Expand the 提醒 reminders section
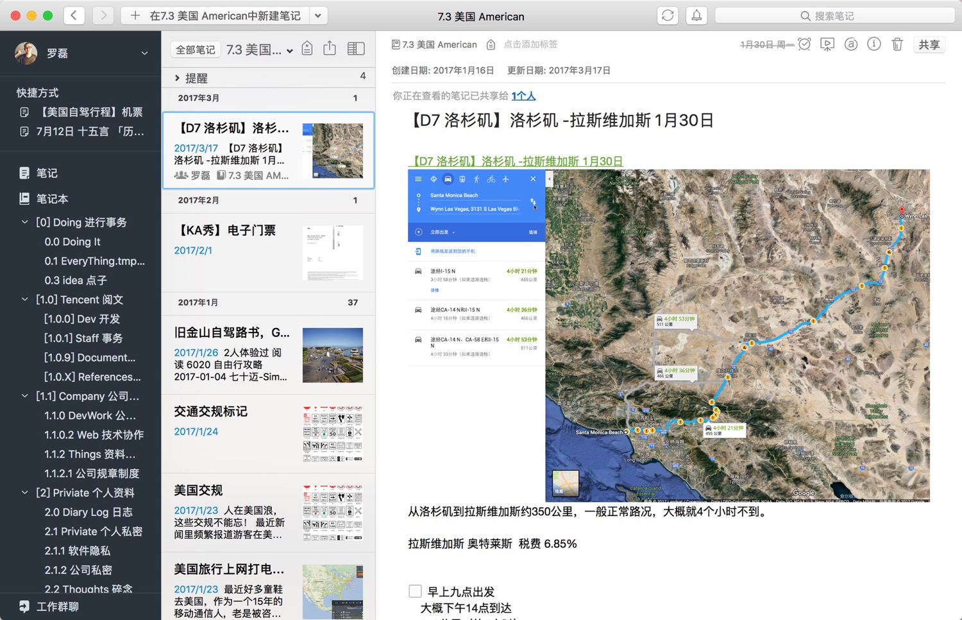Viewport: 962px width, 620px height. [x=178, y=78]
